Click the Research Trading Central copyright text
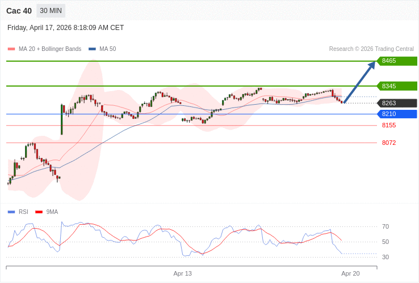 [371, 49]
